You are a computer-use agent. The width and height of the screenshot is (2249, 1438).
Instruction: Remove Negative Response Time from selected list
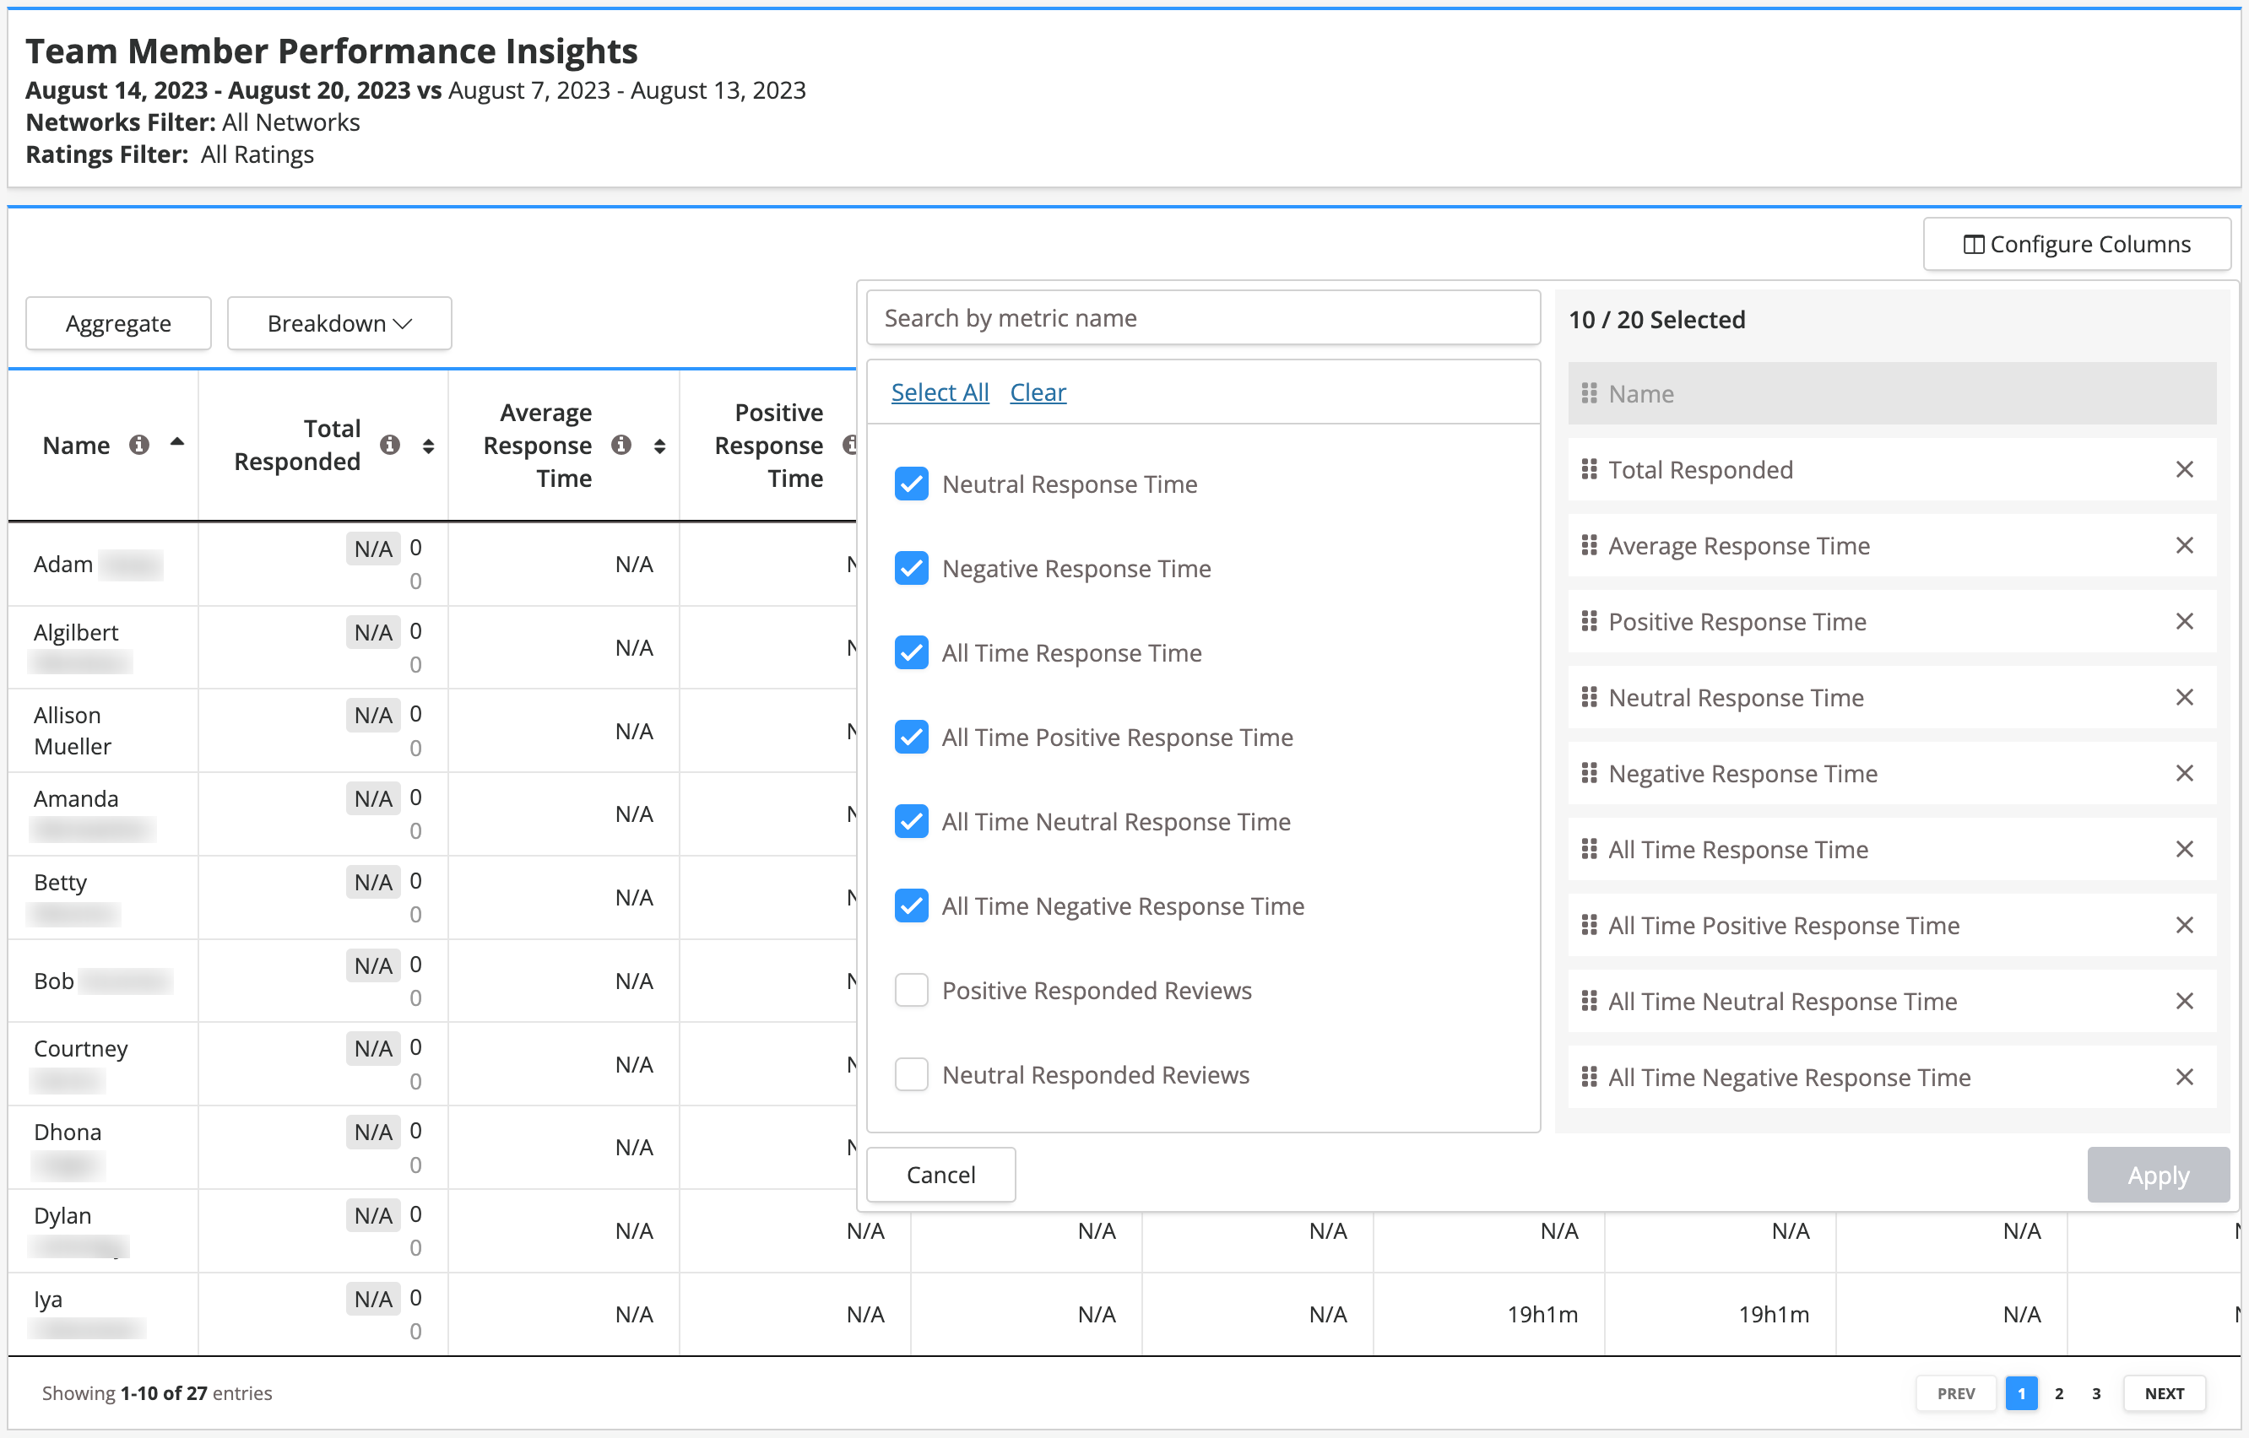(x=2184, y=773)
